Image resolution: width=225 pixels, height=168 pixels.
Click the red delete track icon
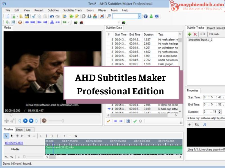(195, 34)
